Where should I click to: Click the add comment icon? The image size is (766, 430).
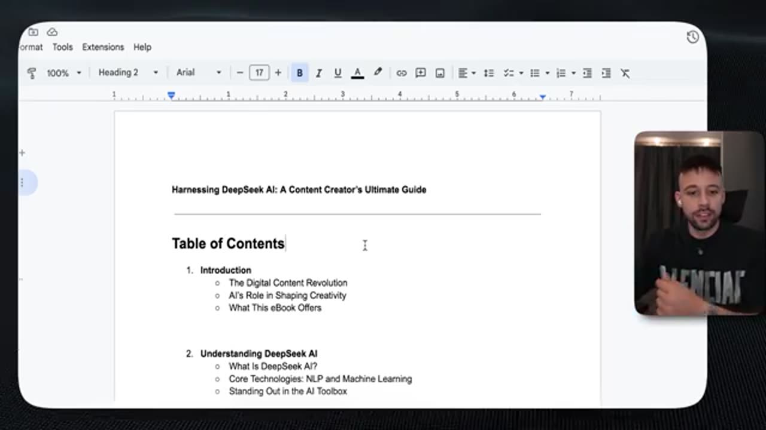(421, 73)
